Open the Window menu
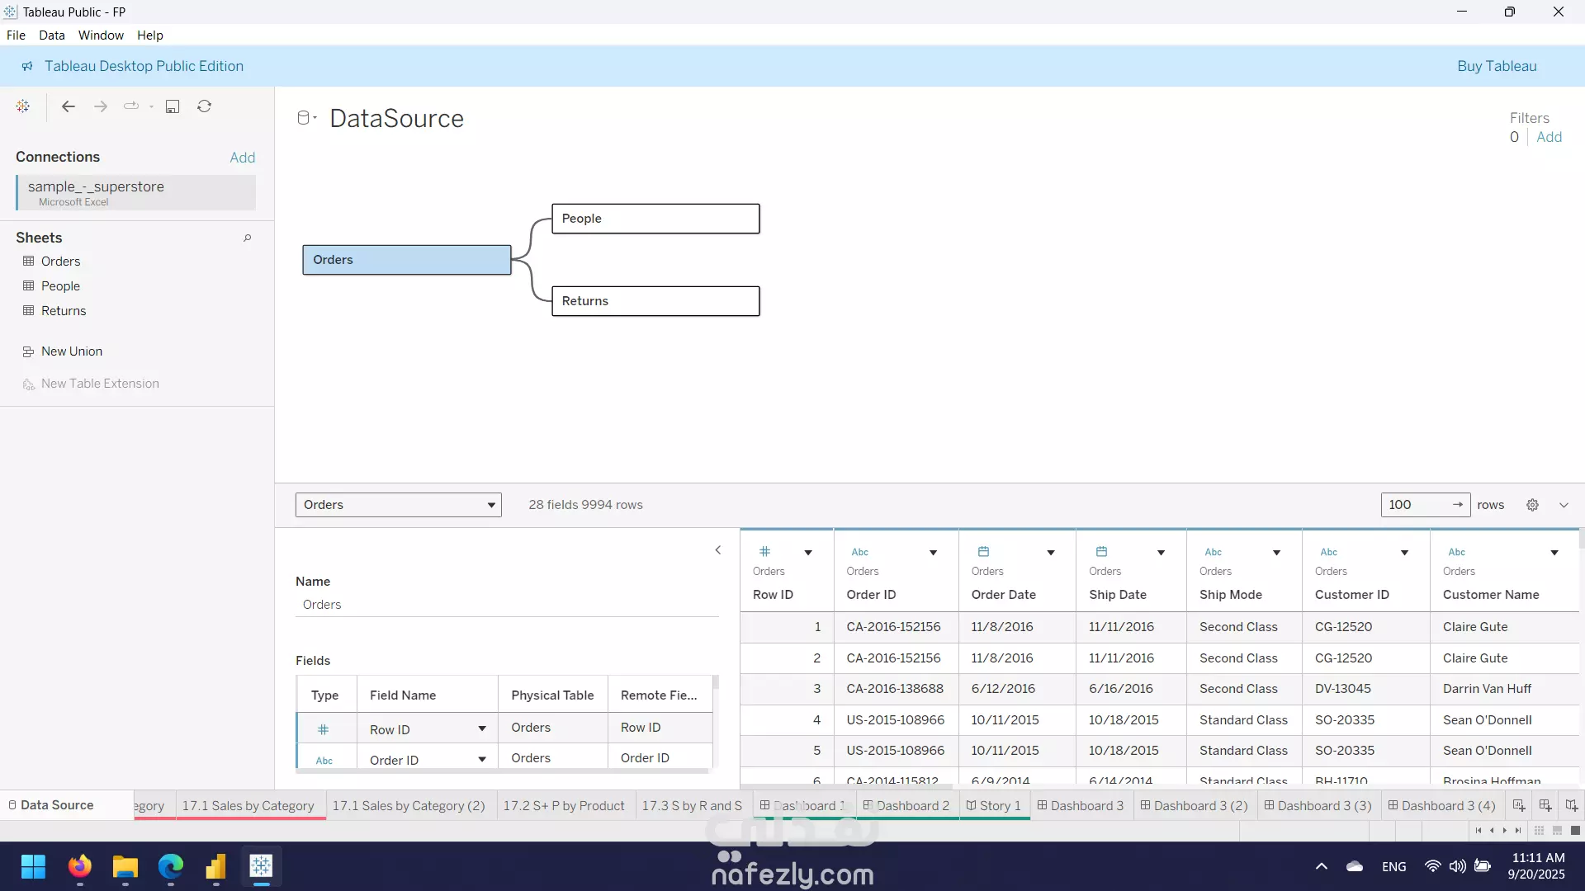 pyautogui.click(x=101, y=35)
